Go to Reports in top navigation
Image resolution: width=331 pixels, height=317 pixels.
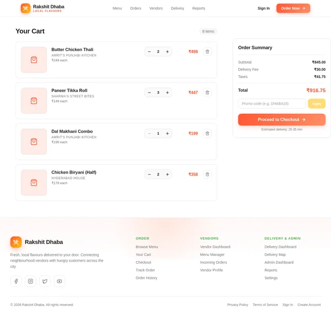pos(199,8)
